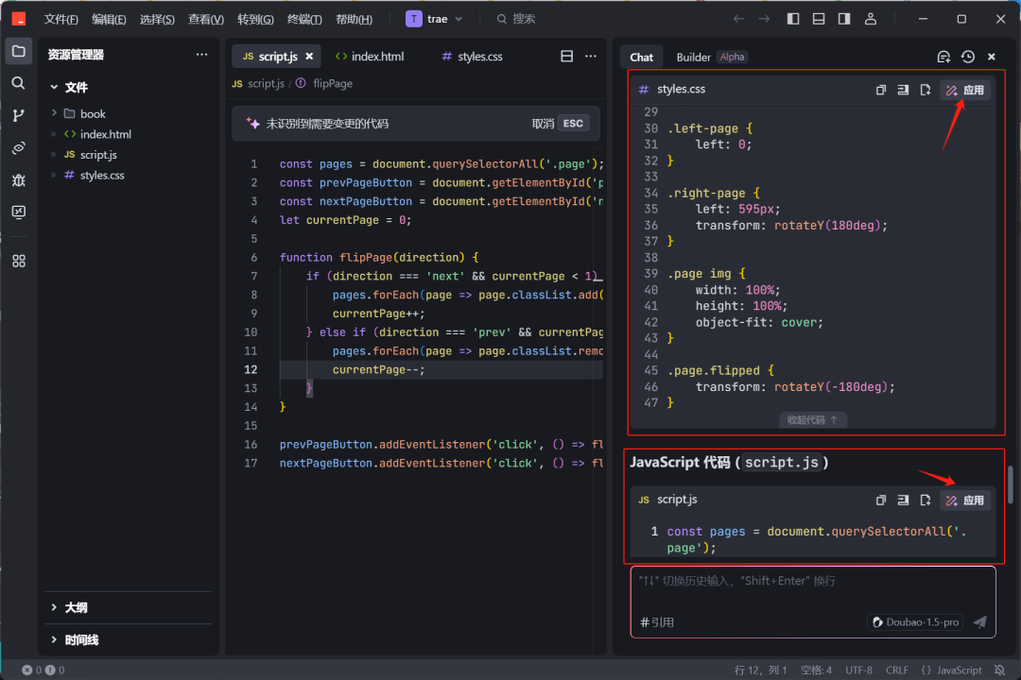Viewport: 1021px width, 680px height.
Task: Toggle the secondary sidebar layout button
Action: click(844, 19)
